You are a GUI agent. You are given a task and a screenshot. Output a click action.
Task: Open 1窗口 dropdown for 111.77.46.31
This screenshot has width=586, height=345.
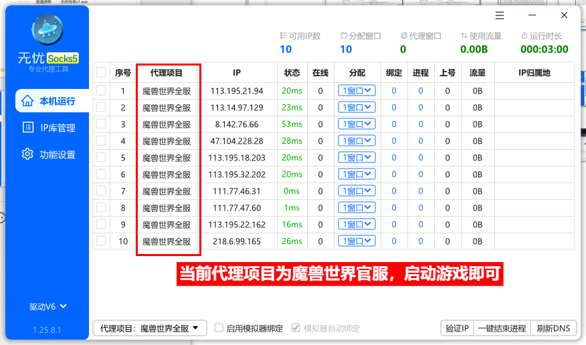point(357,191)
